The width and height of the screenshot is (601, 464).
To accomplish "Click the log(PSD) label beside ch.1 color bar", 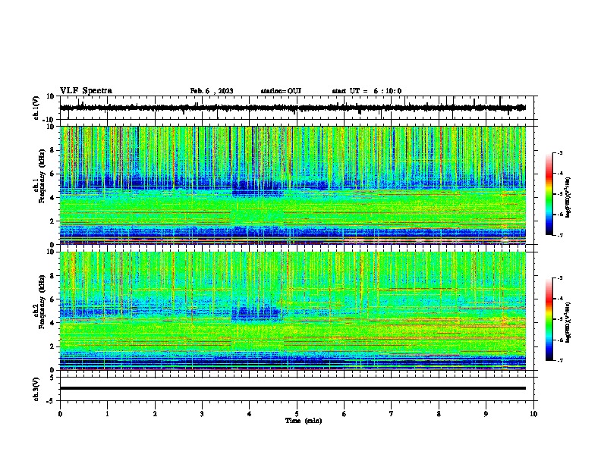I will [568, 197].
